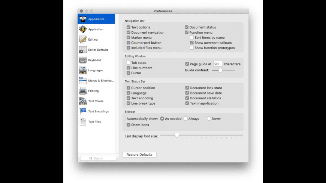Open the Text Files document icon
326x183 pixels.
[83, 122]
